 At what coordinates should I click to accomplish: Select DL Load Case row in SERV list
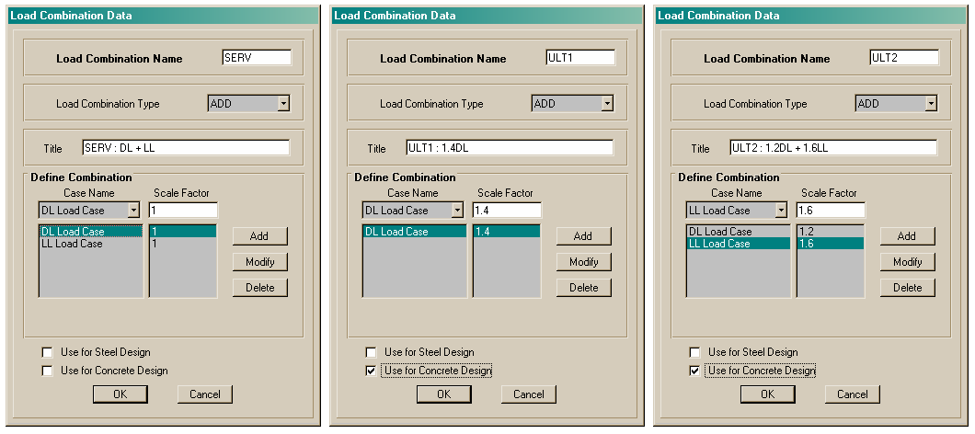pos(91,232)
